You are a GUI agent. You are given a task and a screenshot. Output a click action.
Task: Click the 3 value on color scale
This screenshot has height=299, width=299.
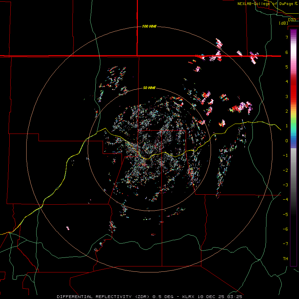tap(287, 96)
